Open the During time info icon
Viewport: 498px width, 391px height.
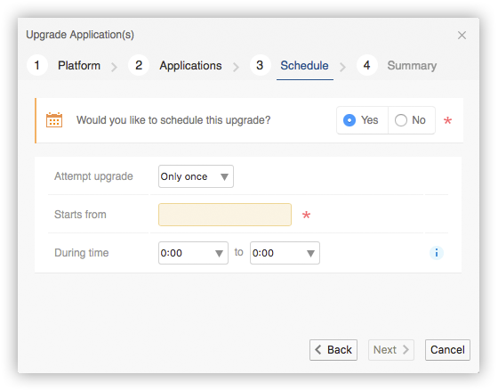(x=437, y=253)
